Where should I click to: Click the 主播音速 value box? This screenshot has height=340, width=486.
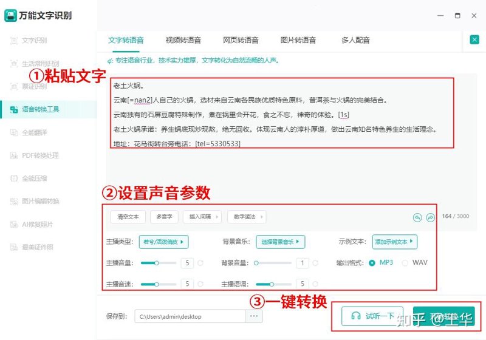[187, 284]
